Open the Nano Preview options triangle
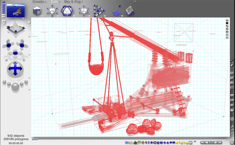Viewport: 235px width, 145px height. click(23, 18)
